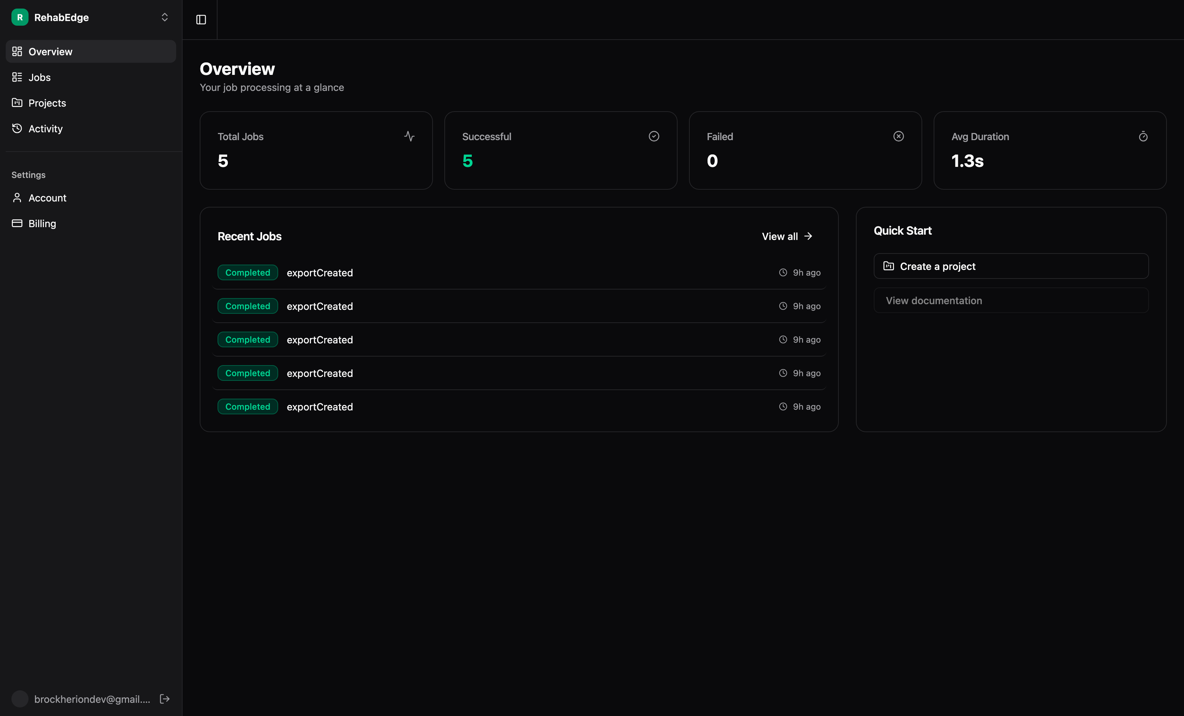Click the Account user icon under Settings
The height and width of the screenshot is (716, 1184).
(x=17, y=198)
